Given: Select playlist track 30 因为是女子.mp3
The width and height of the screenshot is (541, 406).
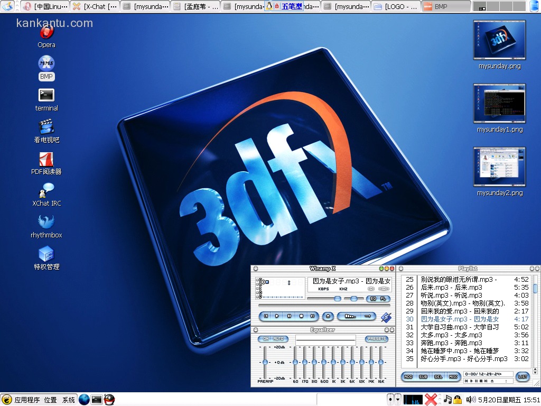Looking at the screenshot, I should (x=467, y=319).
